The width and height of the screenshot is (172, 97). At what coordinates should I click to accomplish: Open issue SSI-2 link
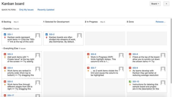tap(52, 34)
